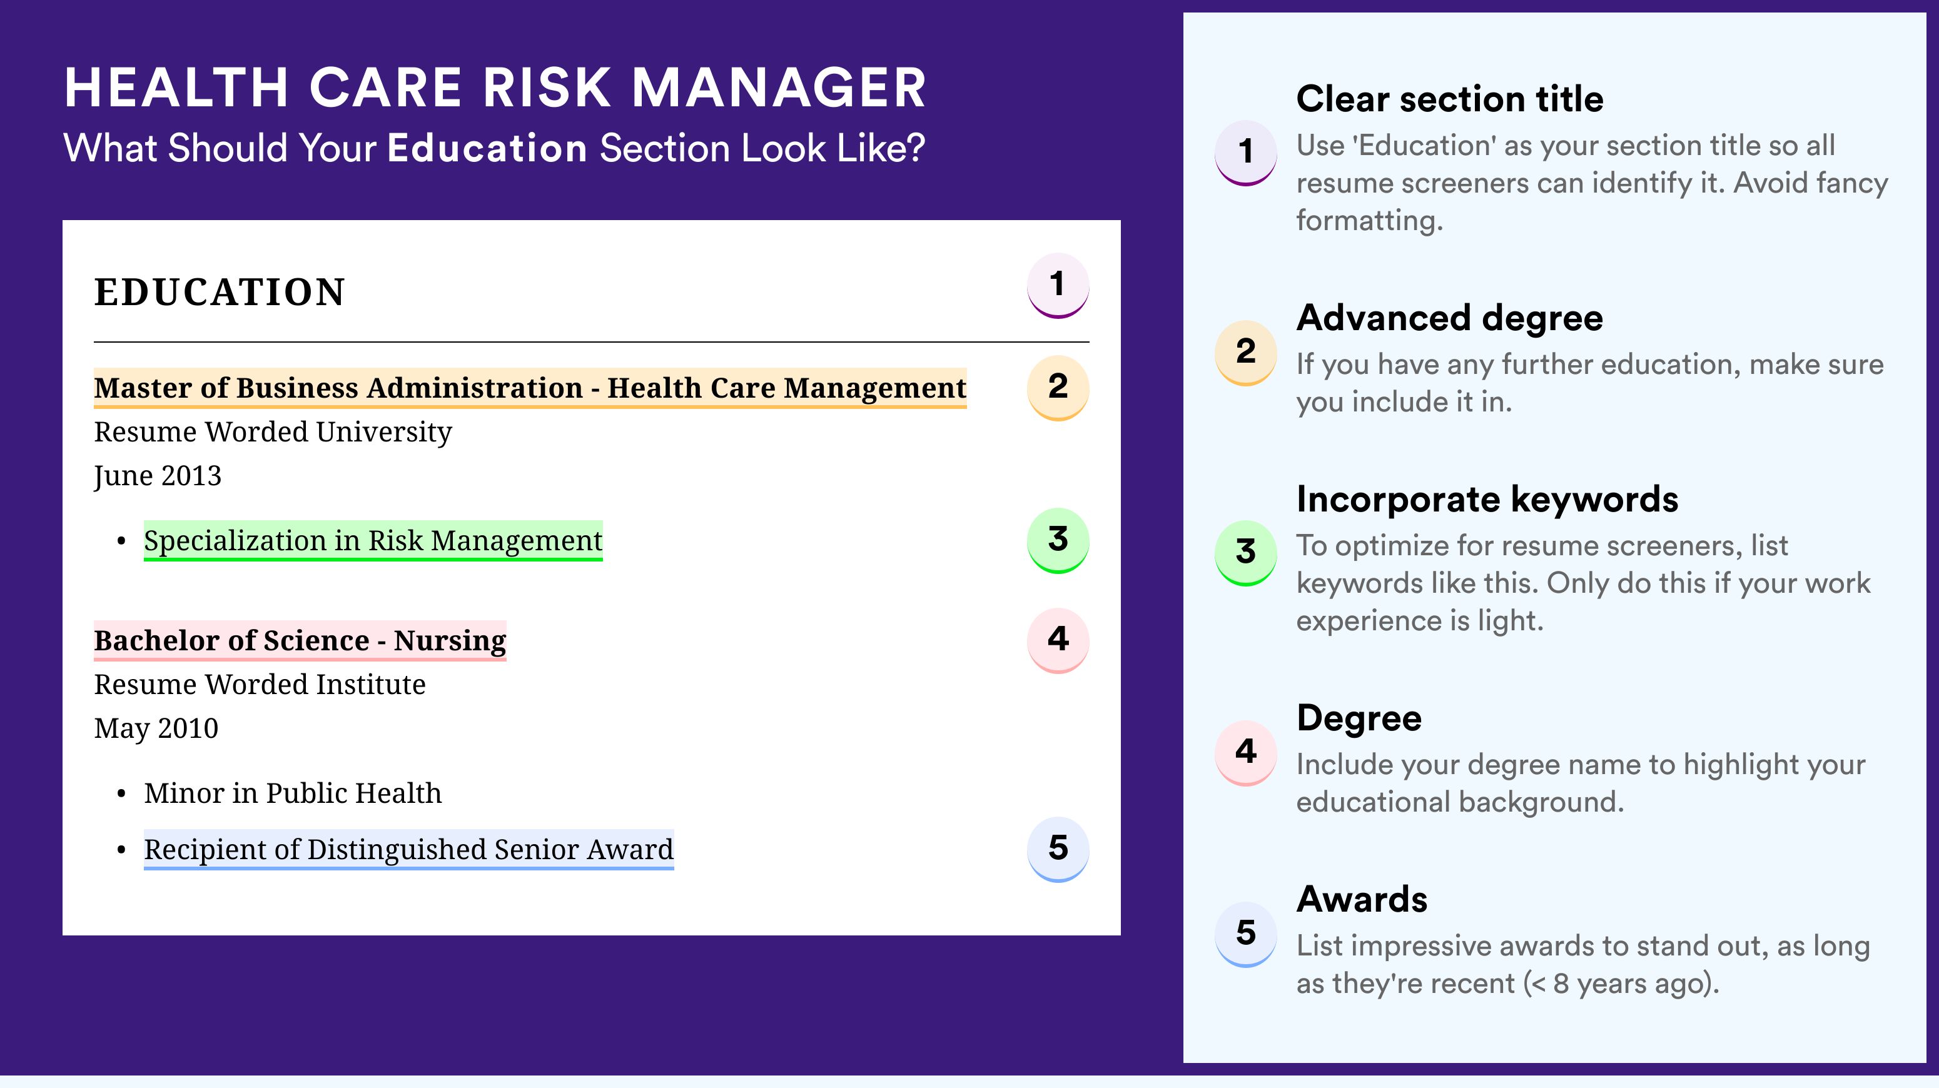
Task: Click badge 3 next to Incorporate keywords
Action: click(1246, 552)
